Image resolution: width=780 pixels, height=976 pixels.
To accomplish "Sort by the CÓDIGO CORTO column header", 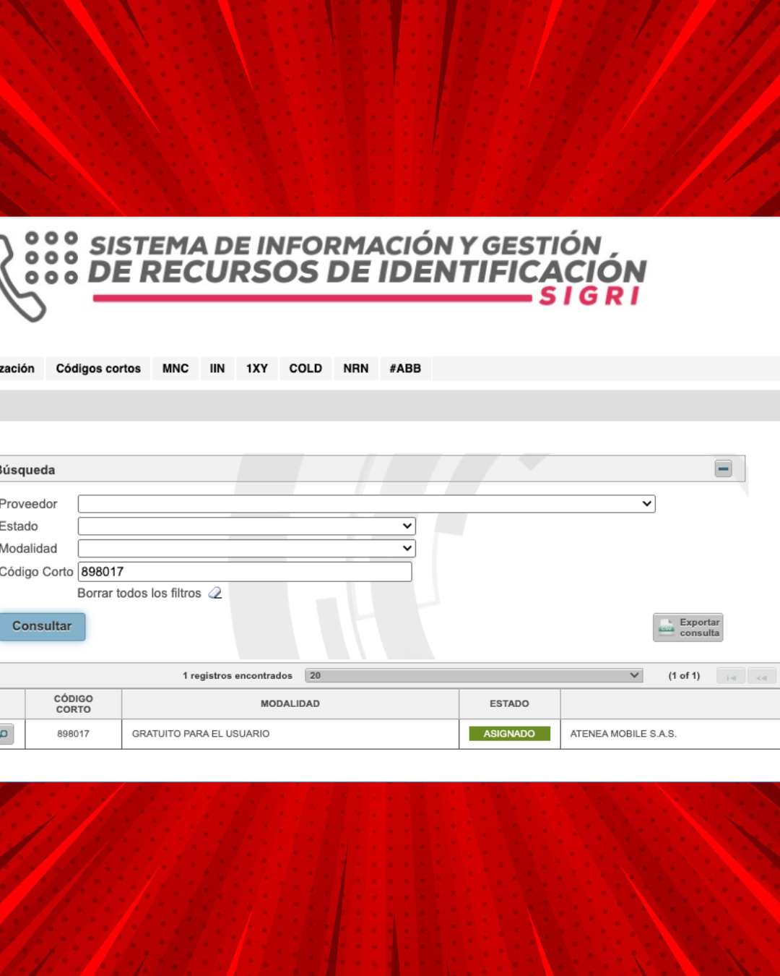I will [74, 703].
